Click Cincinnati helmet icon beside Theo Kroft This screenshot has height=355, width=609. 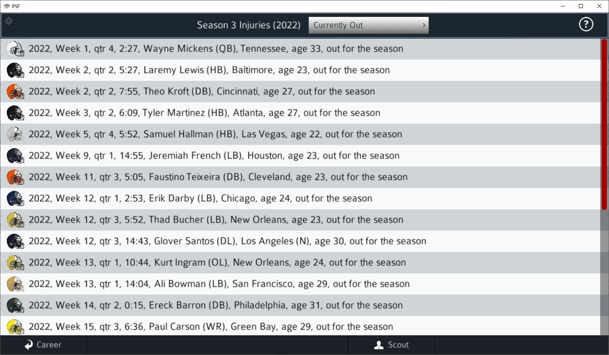15,92
